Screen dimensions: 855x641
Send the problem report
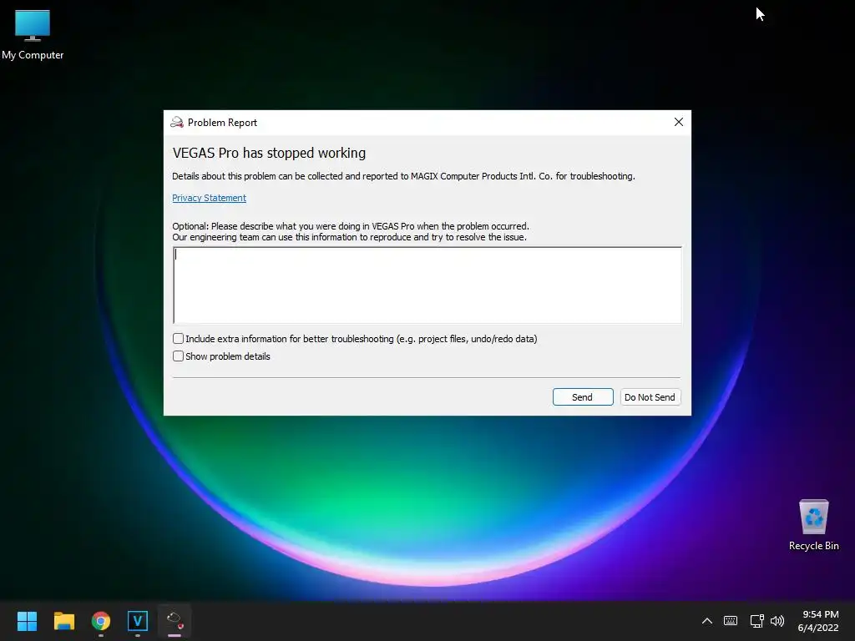(x=583, y=396)
